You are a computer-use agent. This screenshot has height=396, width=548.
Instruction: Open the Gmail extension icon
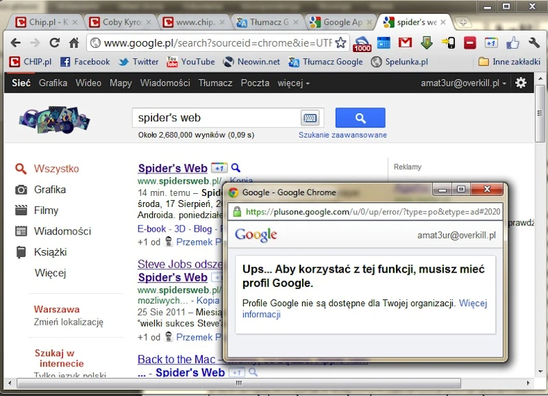405,42
